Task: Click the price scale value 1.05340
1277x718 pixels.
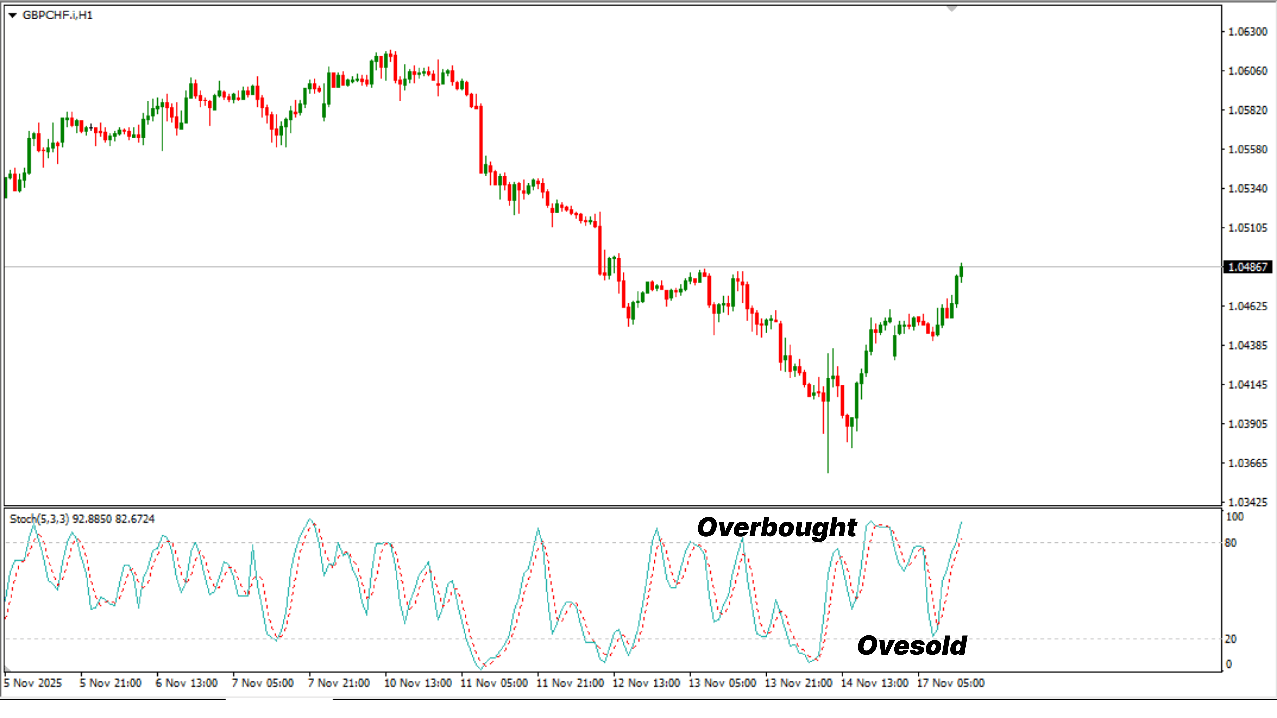Action: coord(1248,188)
